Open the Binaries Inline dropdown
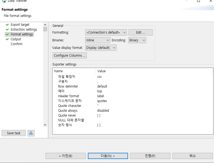 (97, 40)
